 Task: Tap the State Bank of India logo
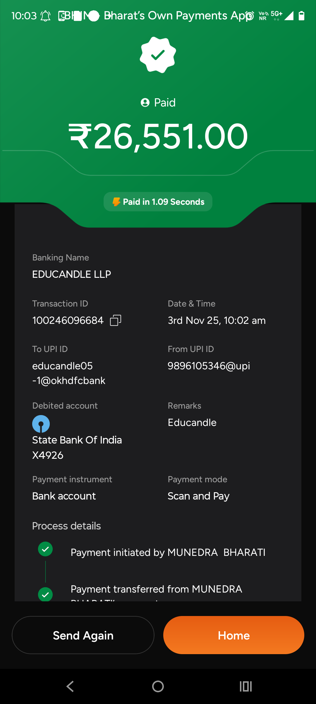[x=41, y=424]
